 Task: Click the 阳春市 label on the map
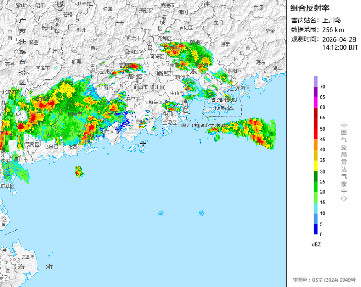point(75,114)
